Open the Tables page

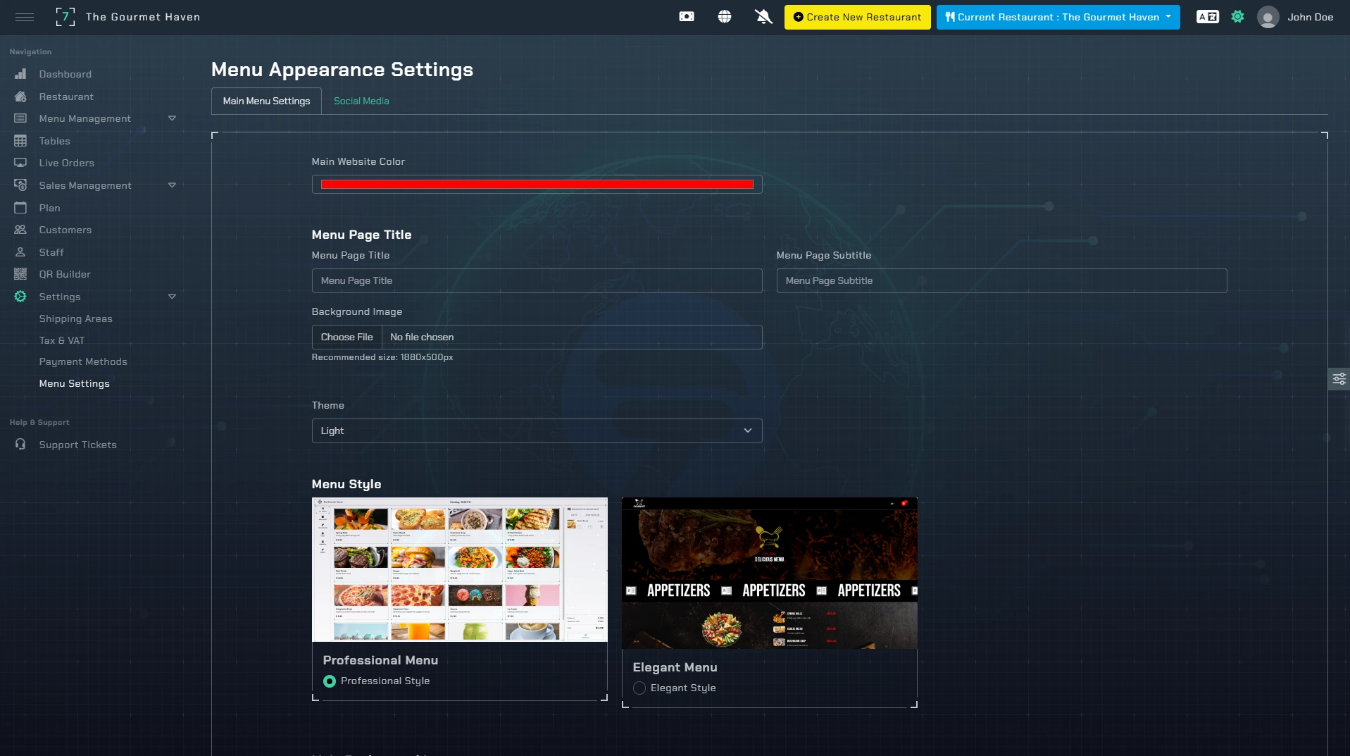pos(55,141)
